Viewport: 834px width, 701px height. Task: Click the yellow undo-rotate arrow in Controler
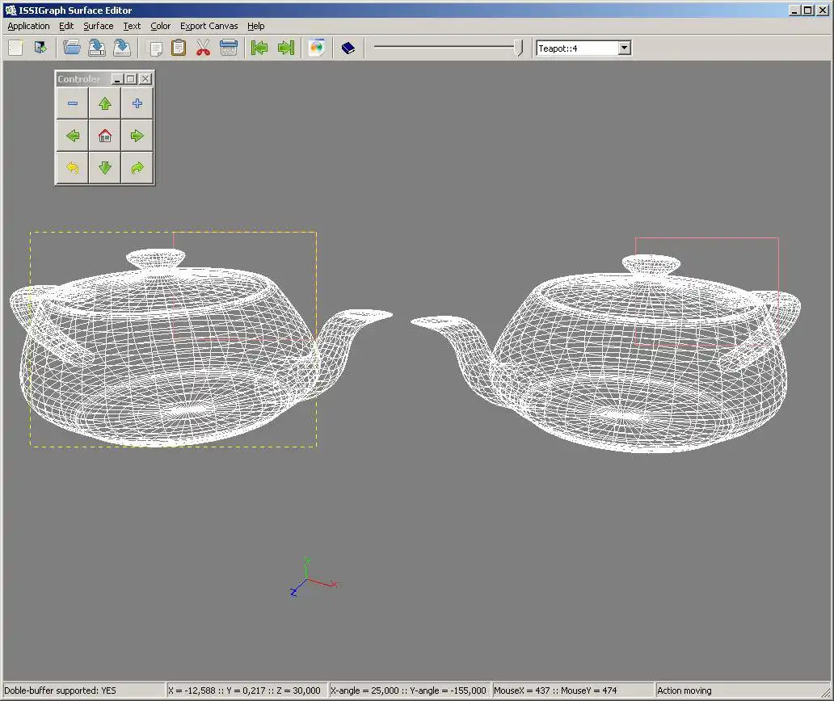pyautogui.click(x=73, y=168)
